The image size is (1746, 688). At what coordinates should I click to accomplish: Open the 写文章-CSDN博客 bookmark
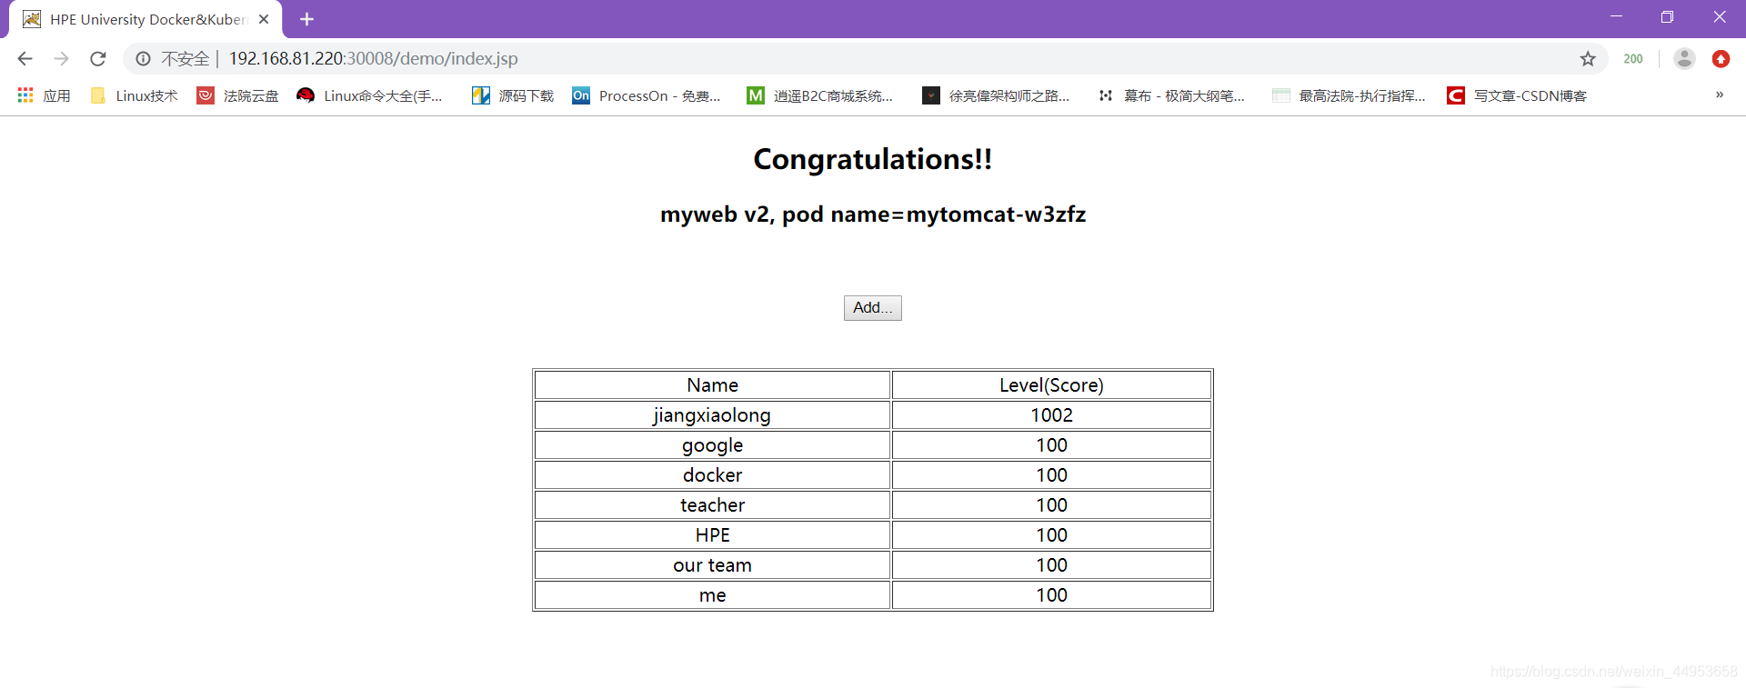point(1517,95)
